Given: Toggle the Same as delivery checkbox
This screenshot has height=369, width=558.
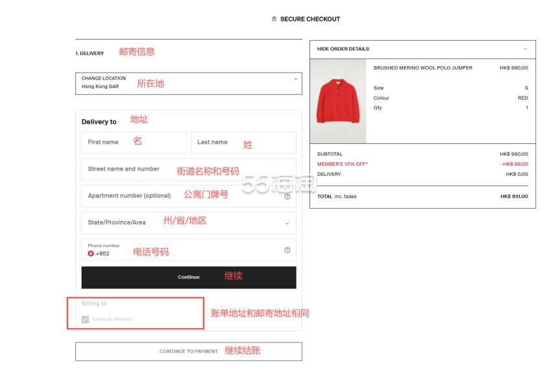Looking at the screenshot, I should (86, 319).
